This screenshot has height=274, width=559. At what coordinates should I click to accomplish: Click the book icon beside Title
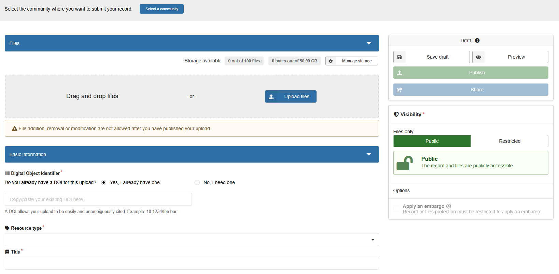point(7,252)
